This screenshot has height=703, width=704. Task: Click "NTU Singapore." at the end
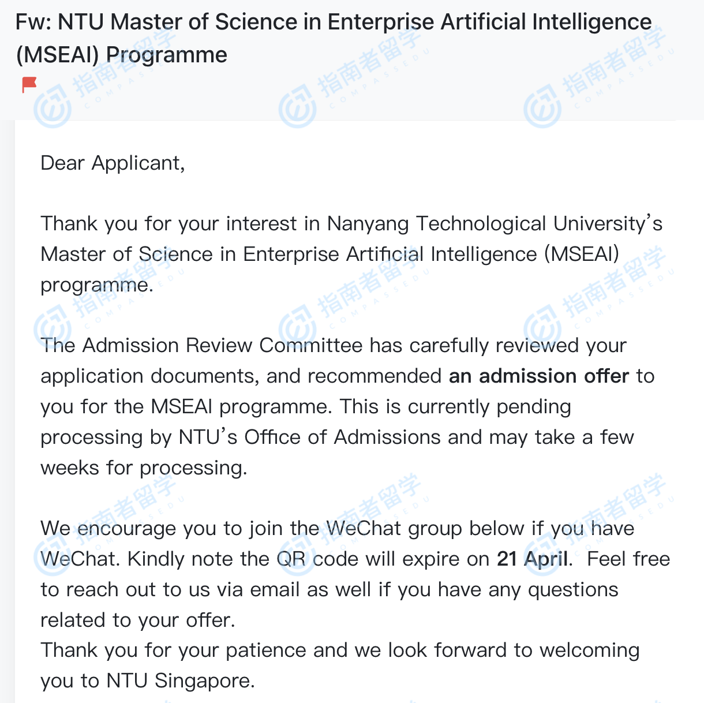181,681
